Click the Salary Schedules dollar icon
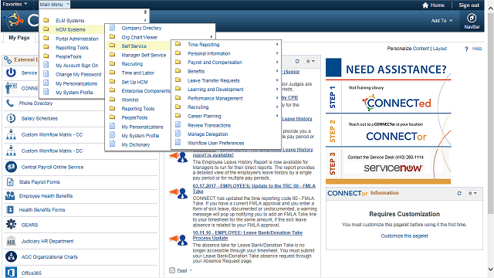The height and width of the screenshot is (278, 494). pos(11,118)
